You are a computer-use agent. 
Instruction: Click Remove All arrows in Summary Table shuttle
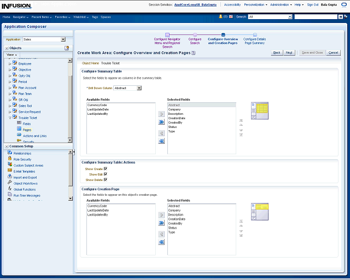pos(161,141)
